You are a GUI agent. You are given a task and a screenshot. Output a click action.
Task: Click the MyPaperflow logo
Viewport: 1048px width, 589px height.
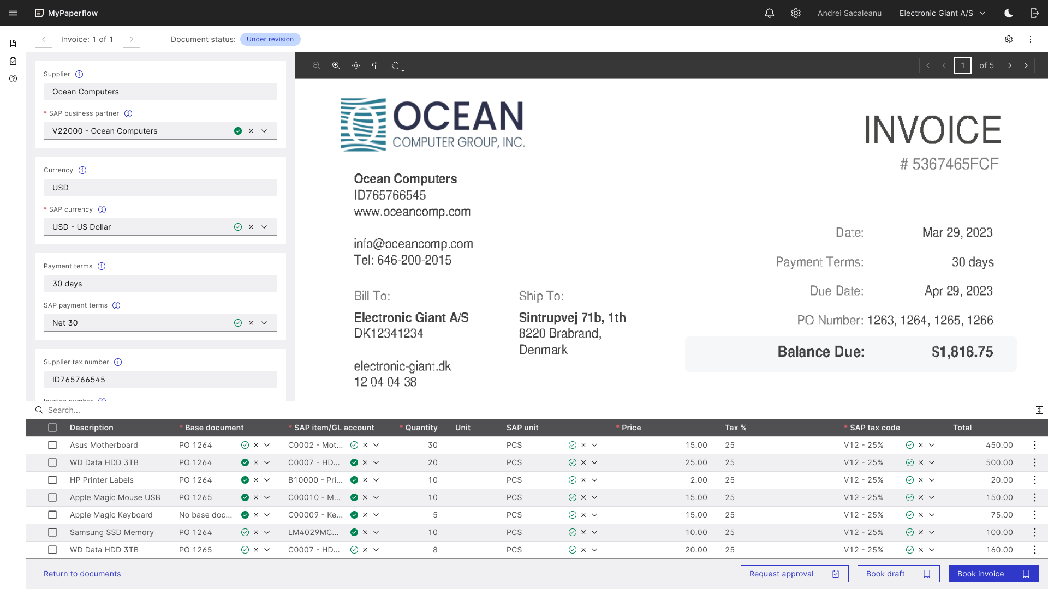click(66, 13)
